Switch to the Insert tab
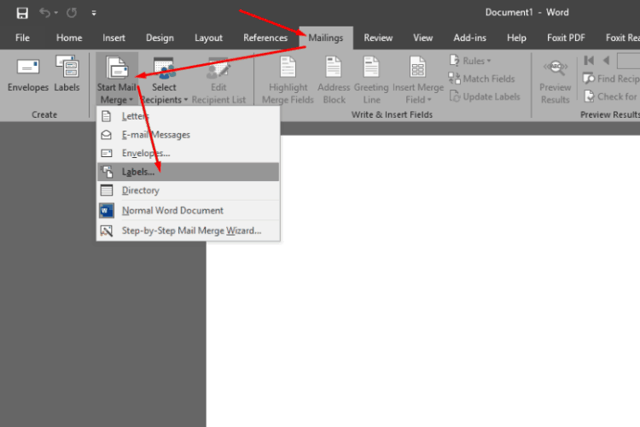The width and height of the screenshot is (640, 427). (113, 38)
